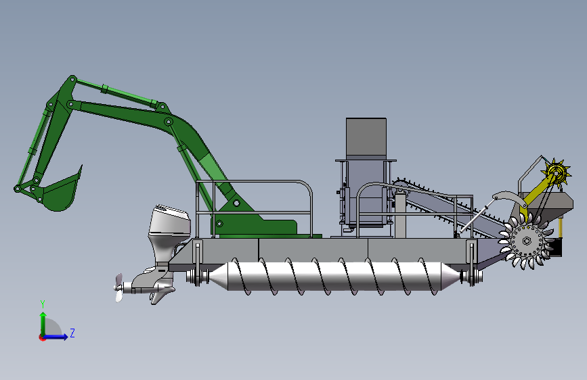Click the red origin dot of the triad
The height and width of the screenshot is (380, 587).
(x=41, y=337)
